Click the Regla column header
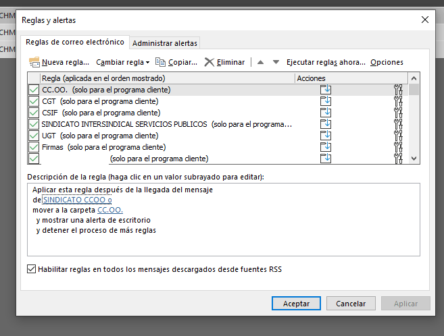 [x=168, y=78]
